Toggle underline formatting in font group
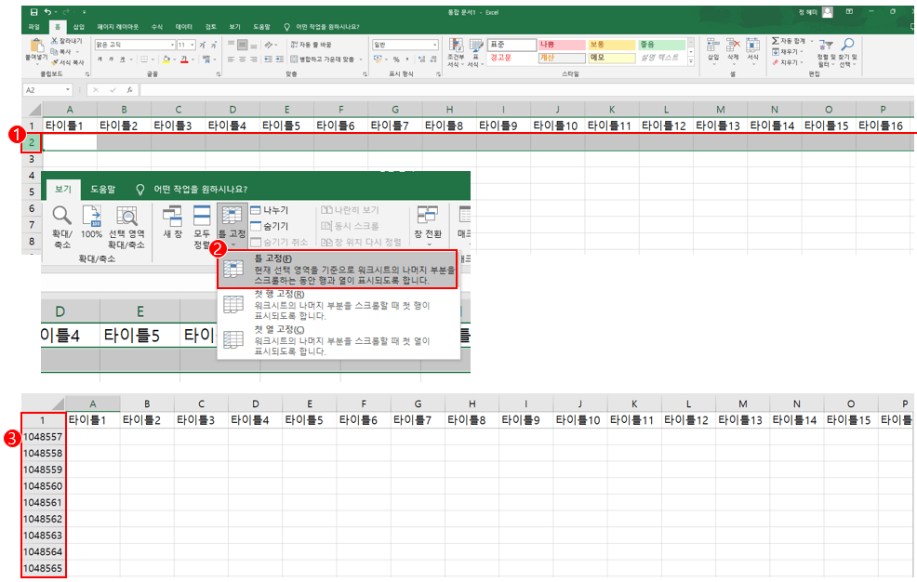 point(122,59)
